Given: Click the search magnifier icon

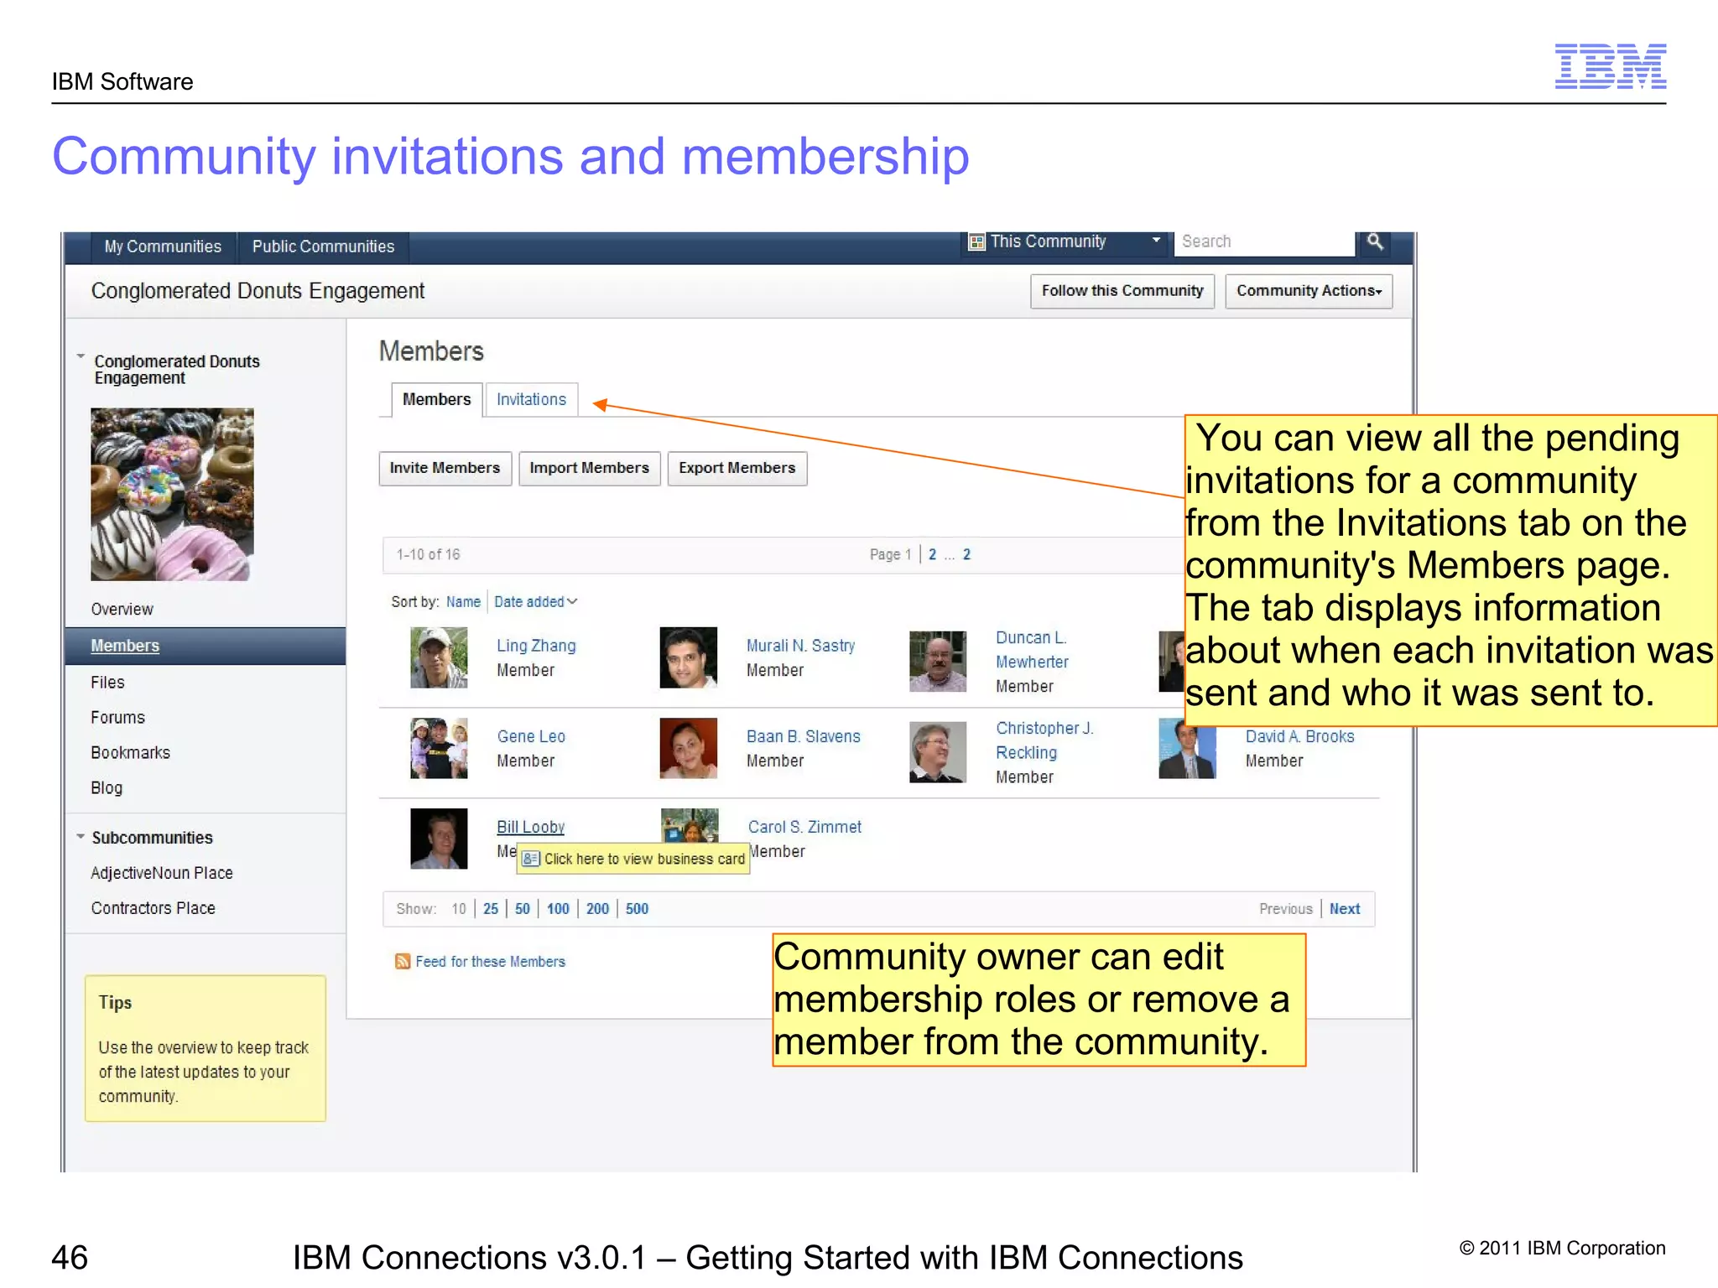Looking at the screenshot, I should click(x=1374, y=241).
